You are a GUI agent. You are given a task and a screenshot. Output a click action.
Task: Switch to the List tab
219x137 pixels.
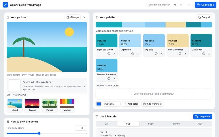[x=107, y=124]
